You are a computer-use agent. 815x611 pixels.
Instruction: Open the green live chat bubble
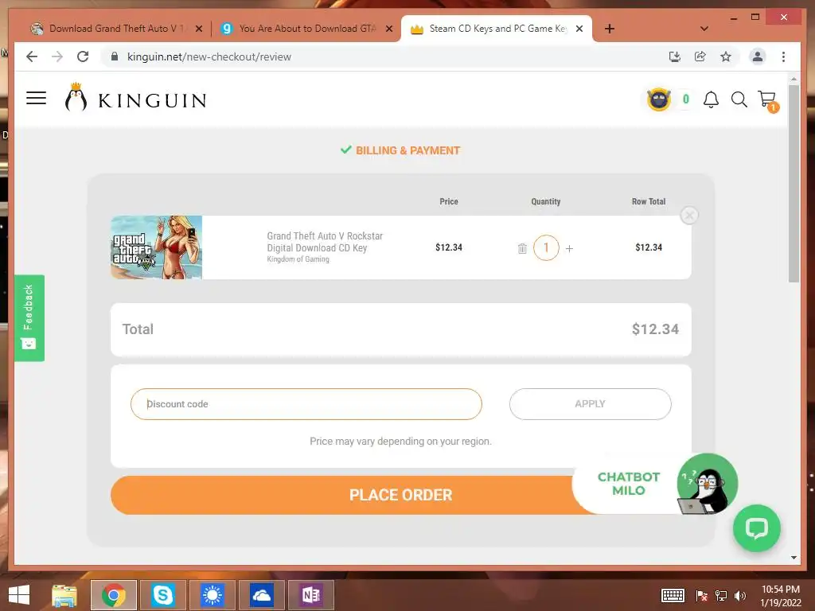point(756,528)
